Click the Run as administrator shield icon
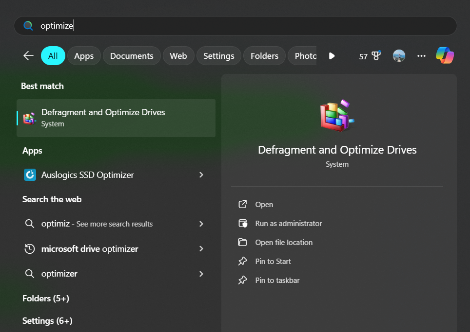 [x=242, y=224]
